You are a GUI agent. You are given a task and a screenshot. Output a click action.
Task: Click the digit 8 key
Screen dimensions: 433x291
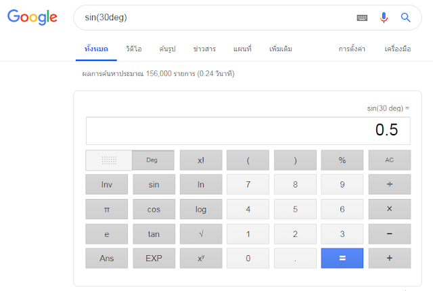(295, 185)
